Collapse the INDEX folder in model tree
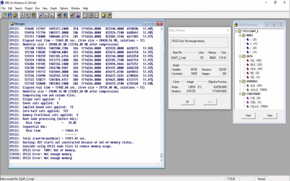 [239, 35]
